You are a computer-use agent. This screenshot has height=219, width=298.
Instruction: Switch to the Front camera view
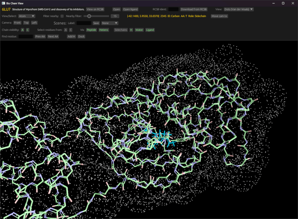click(x=17, y=23)
